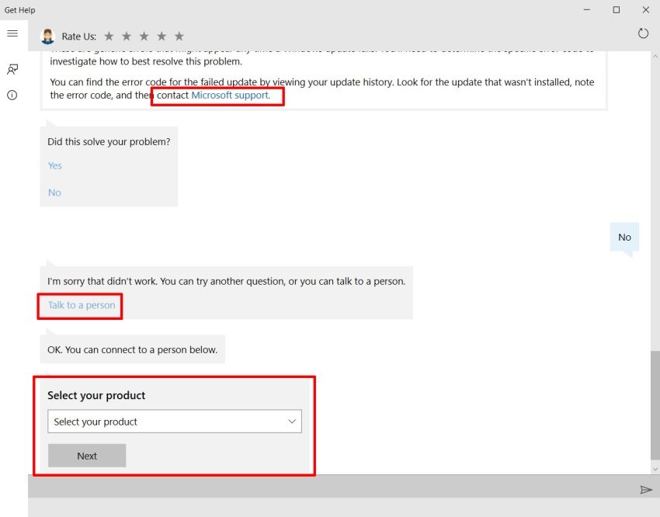This screenshot has height=517, width=660.
Task: Open the hamburger navigation menu
Action: pos(12,33)
